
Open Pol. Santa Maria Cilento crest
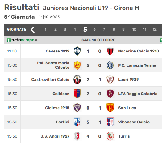click(77, 65)
